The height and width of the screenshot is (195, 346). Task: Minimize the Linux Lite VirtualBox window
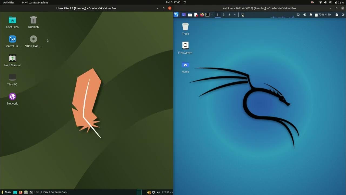point(157,8)
